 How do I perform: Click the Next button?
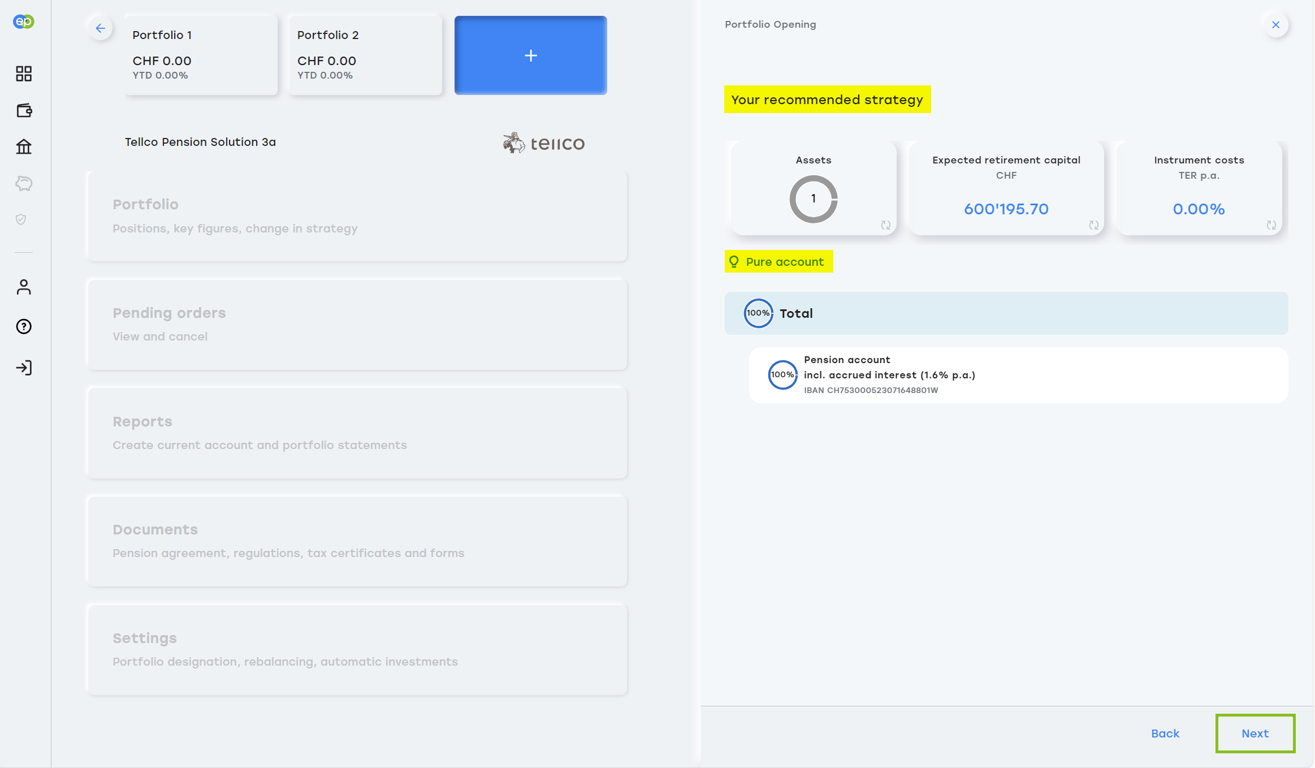tap(1255, 734)
